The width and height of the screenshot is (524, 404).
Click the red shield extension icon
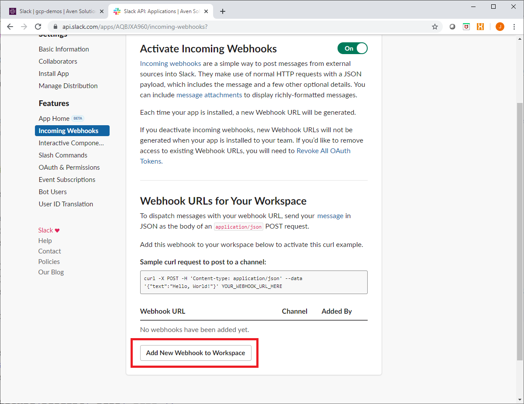point(466,27)
